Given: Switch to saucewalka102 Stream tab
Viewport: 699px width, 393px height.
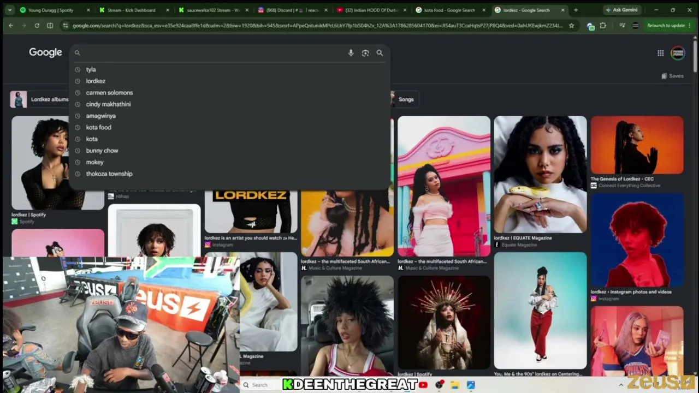Looking at the screenshot, I should 213,10.
